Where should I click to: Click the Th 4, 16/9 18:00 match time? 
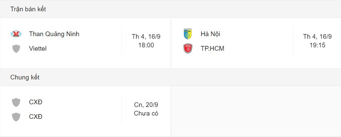coord(146,41)
